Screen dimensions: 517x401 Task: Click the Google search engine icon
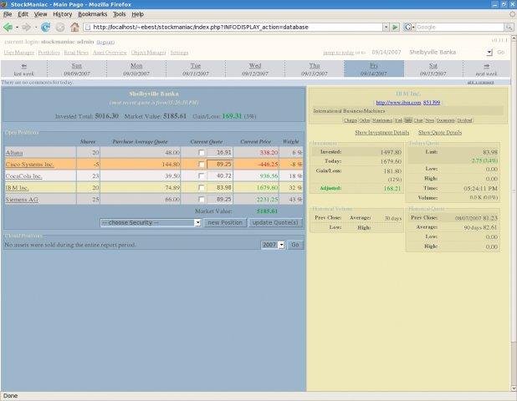click(408, 27)
